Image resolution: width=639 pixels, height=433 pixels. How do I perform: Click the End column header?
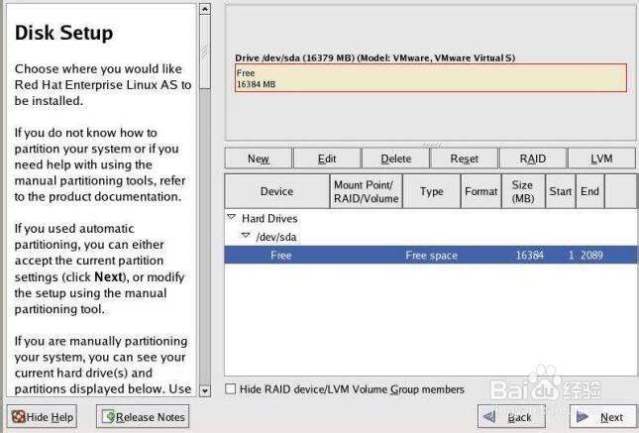[x=589, y=191]
